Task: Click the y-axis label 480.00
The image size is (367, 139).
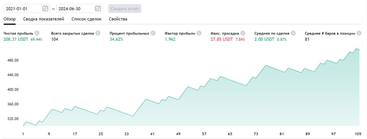Action: point(13,60)
